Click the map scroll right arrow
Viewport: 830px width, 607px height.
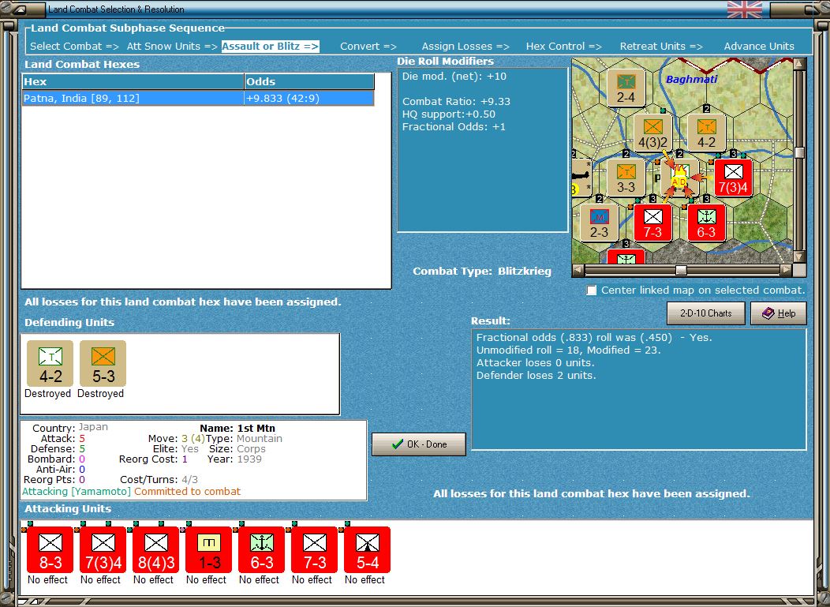[787, 271]
